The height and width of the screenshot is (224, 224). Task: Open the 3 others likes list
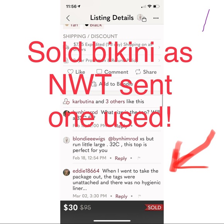click(x=115, y=102)
